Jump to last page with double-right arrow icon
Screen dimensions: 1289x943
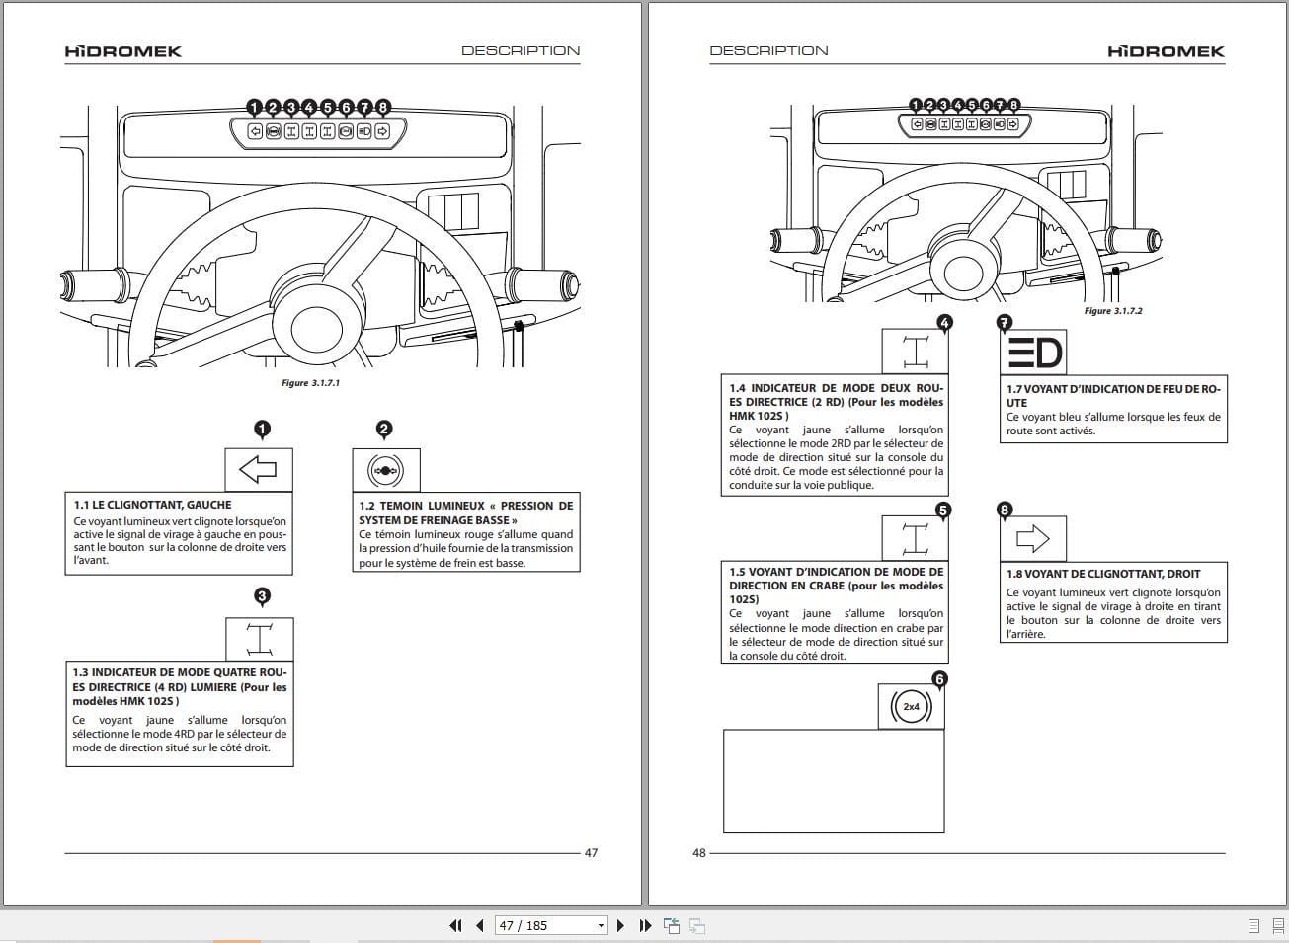click(645, 925)
